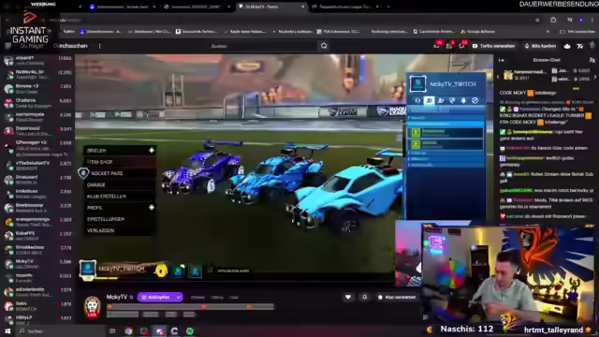Open Spotify from the Windows taskbar
The width and height of the screenshot is (599, 337).
tap(190, 330)
